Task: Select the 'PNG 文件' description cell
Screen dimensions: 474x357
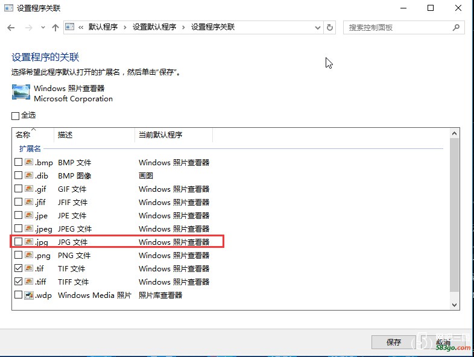Action: coord(74,256)
